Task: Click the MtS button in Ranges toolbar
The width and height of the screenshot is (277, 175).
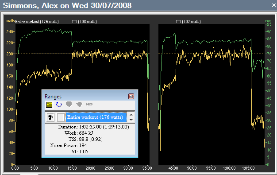Action: (x=89, y=104)
